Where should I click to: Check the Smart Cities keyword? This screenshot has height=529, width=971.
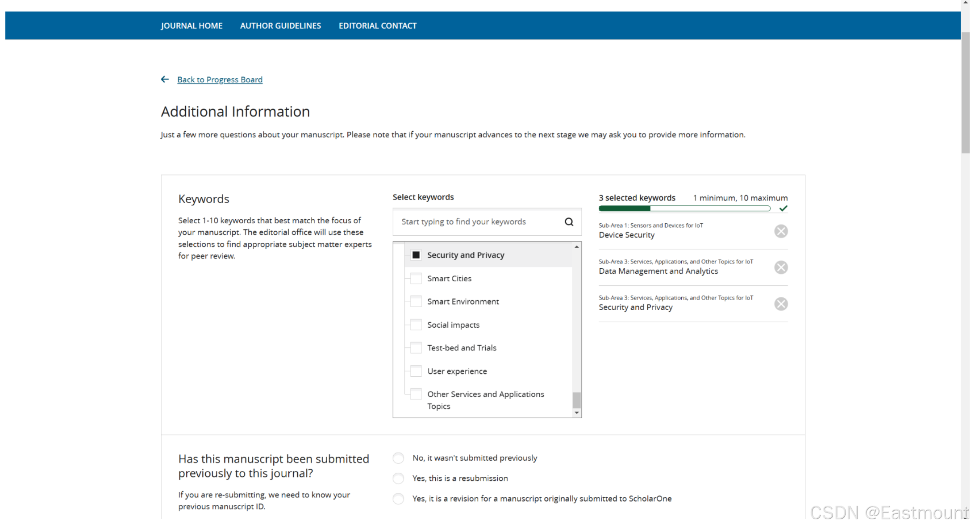[x=416, y=279]
